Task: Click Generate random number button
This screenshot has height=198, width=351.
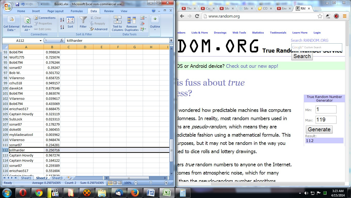Action: [319, 129]
